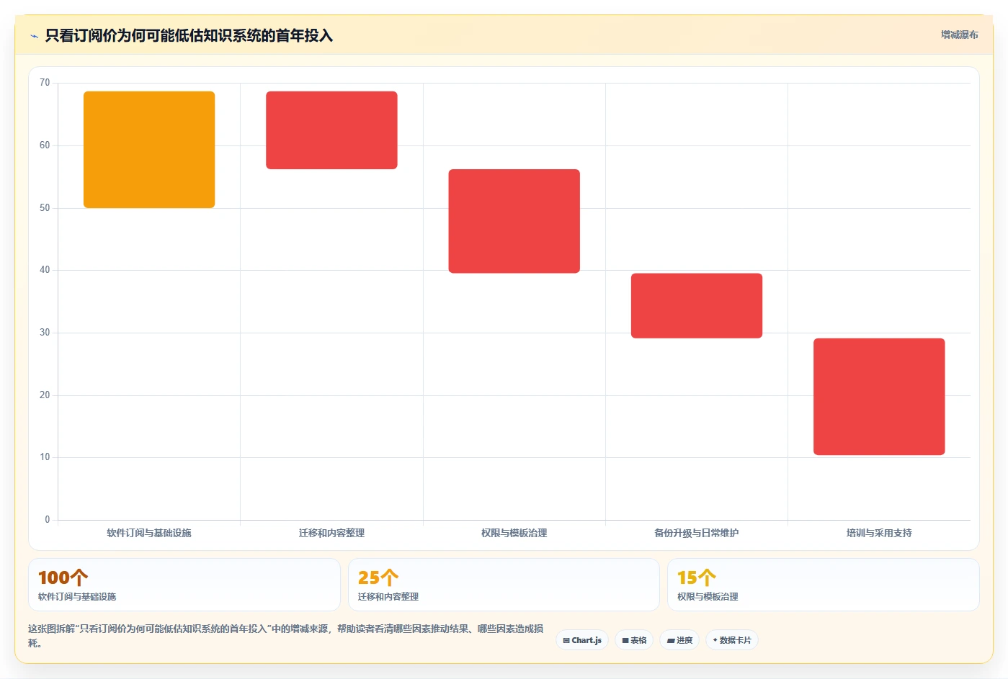Open the 25个 迁移和内容整理 card
Image resolution: width=1008 pixels, height=679 pixels.
pos(504,585)
